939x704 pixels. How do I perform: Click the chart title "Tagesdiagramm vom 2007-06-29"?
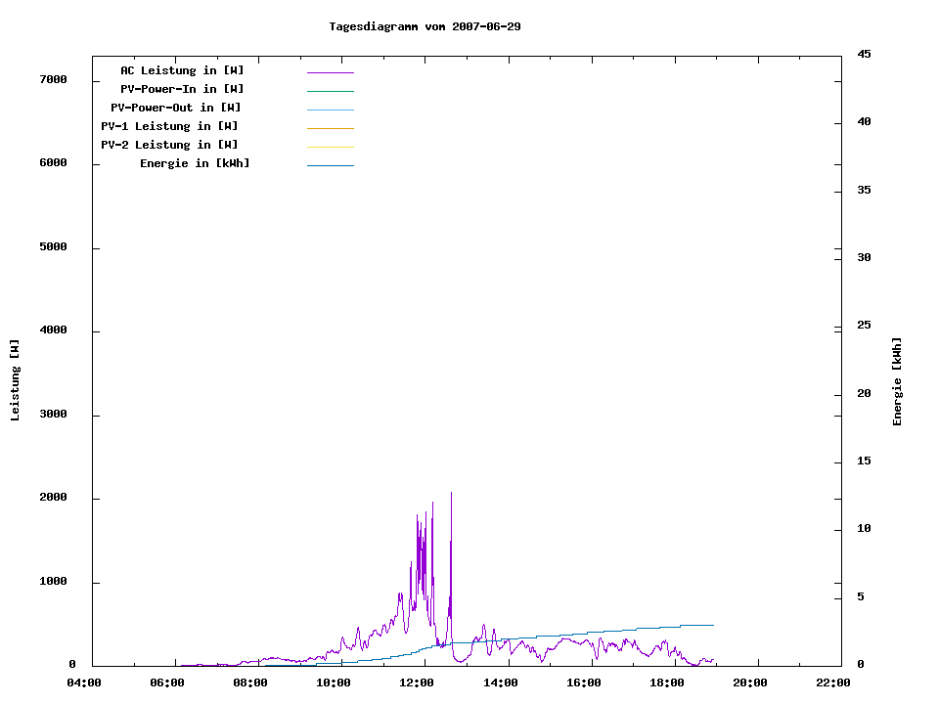(x=425, y=26)
